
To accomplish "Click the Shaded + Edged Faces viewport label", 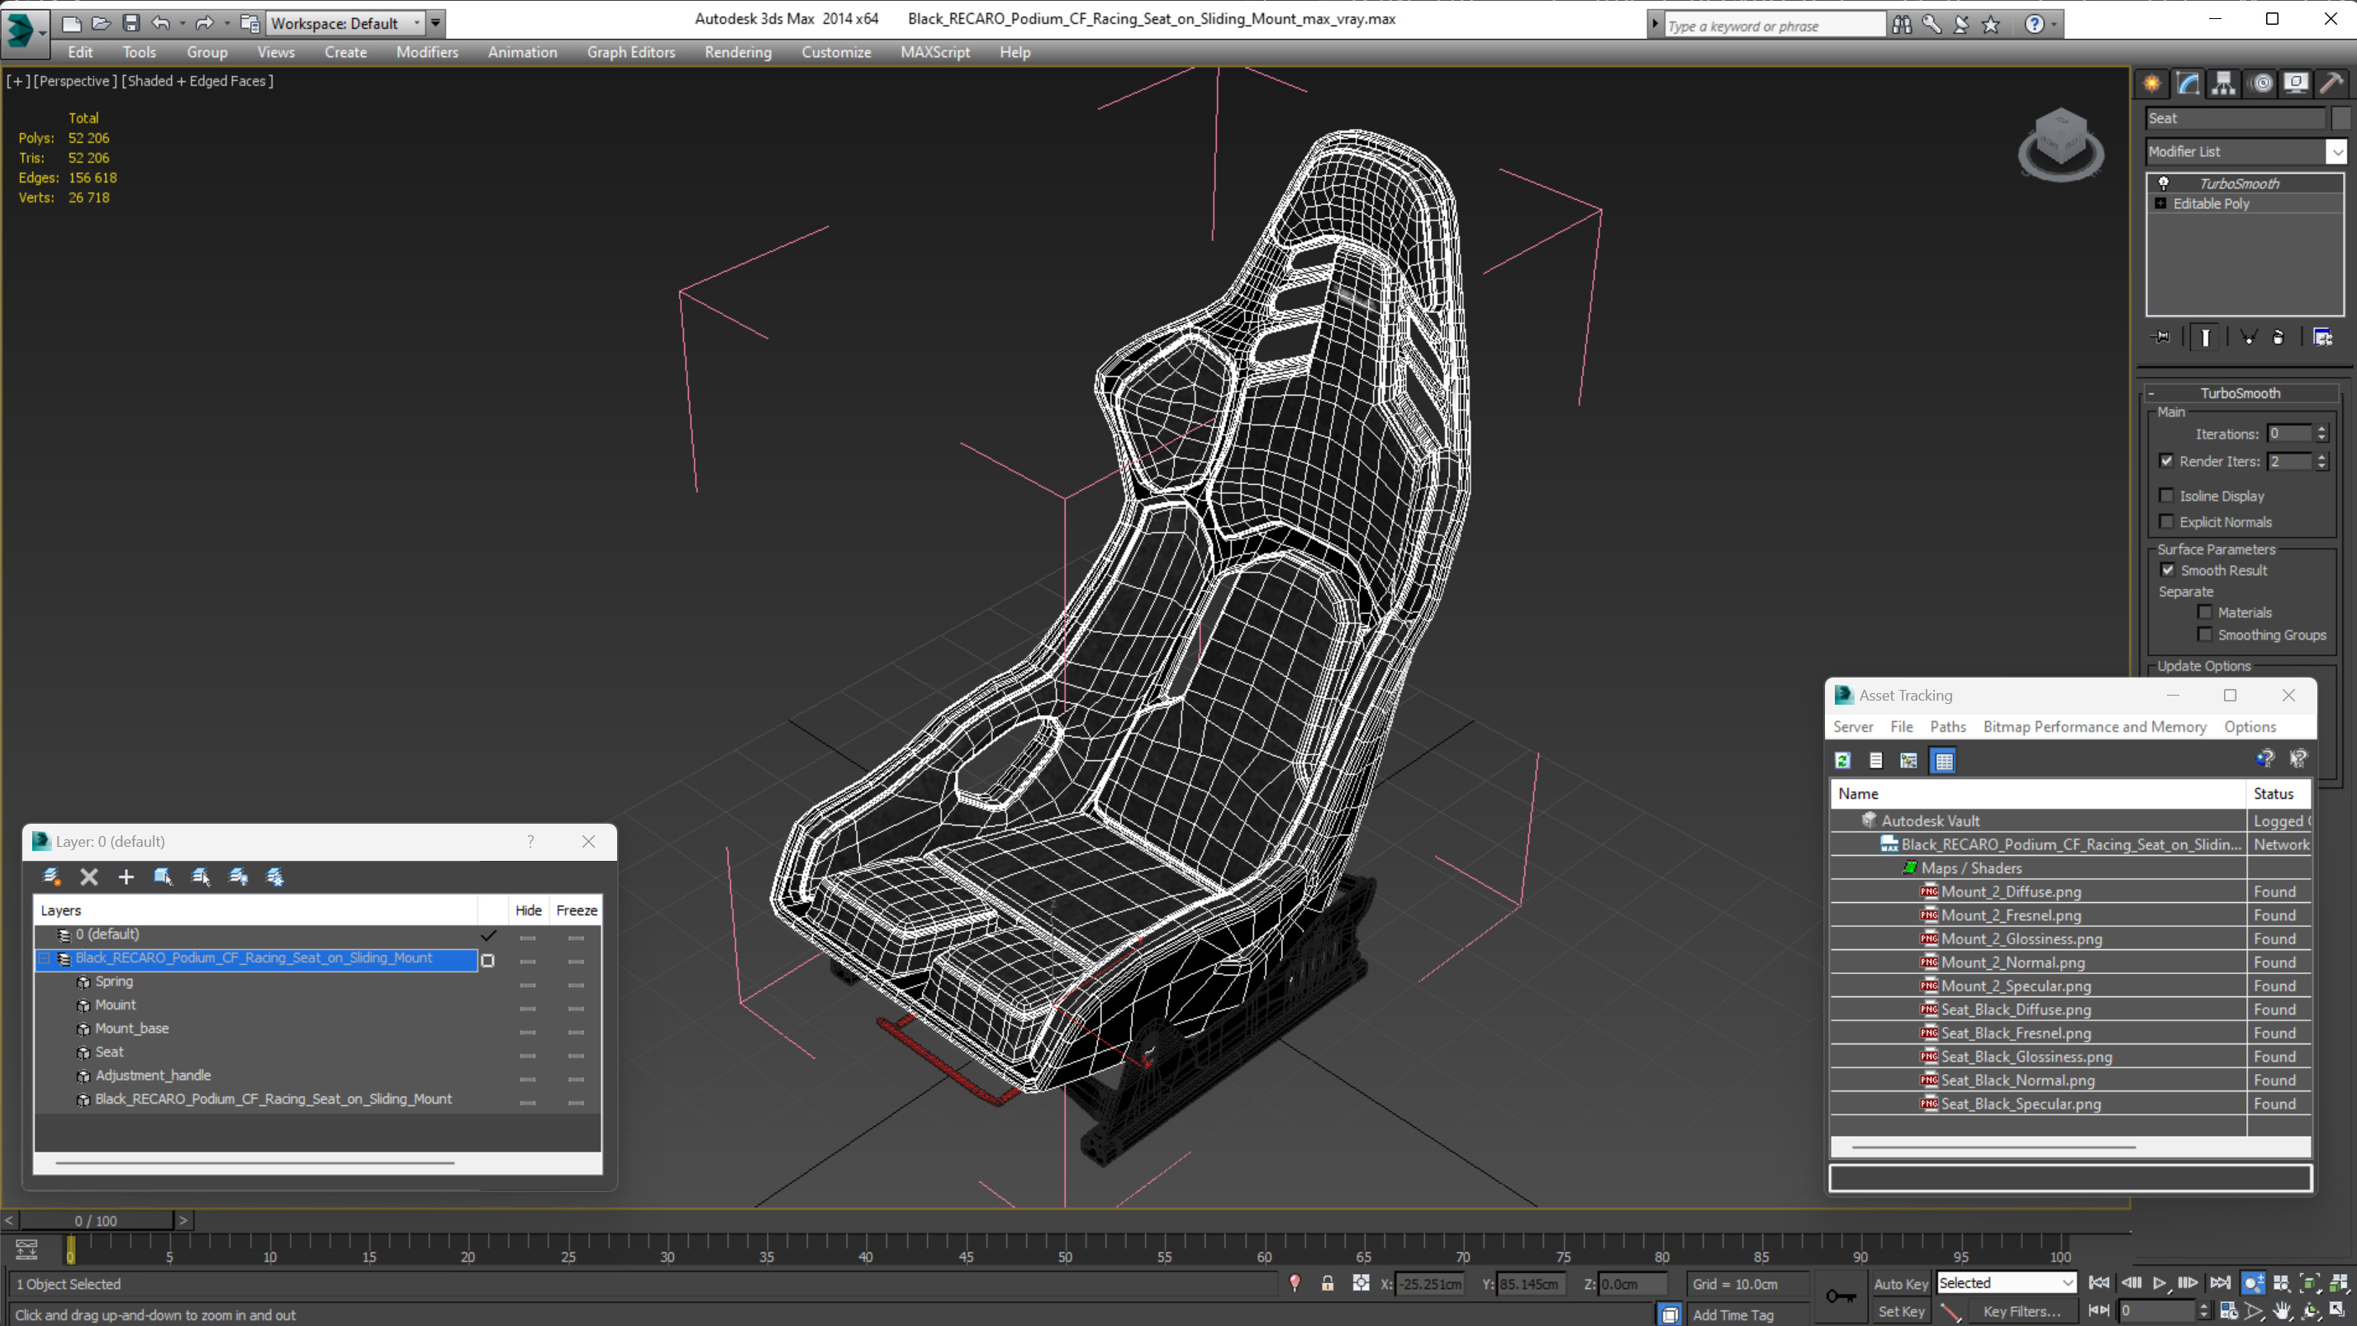I will [197, 80].
